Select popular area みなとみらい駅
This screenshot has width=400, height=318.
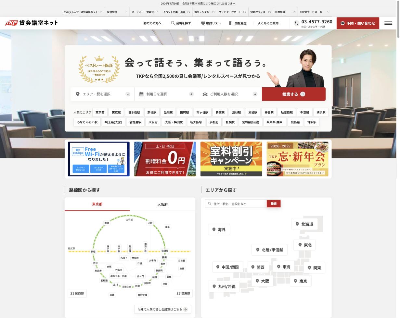click(x=87, y=122)
